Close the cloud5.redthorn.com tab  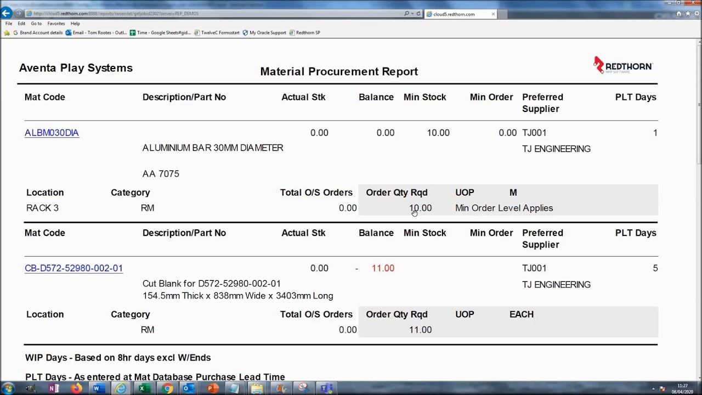[x=493, y=14]
